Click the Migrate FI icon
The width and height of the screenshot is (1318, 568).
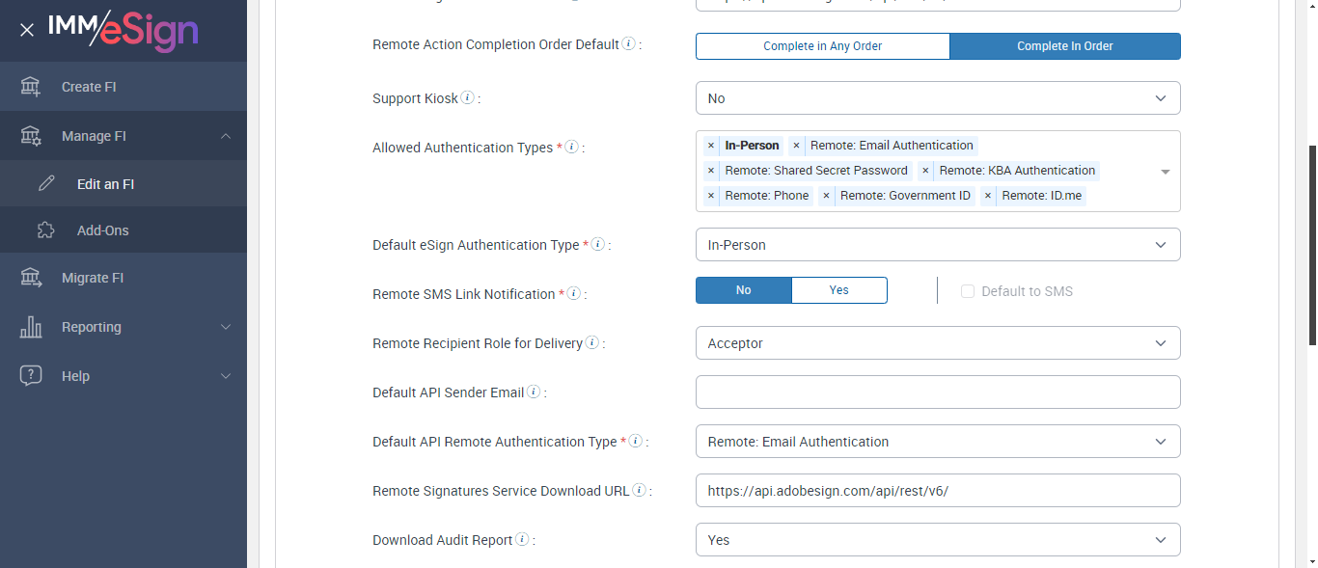tap(31, 278)
